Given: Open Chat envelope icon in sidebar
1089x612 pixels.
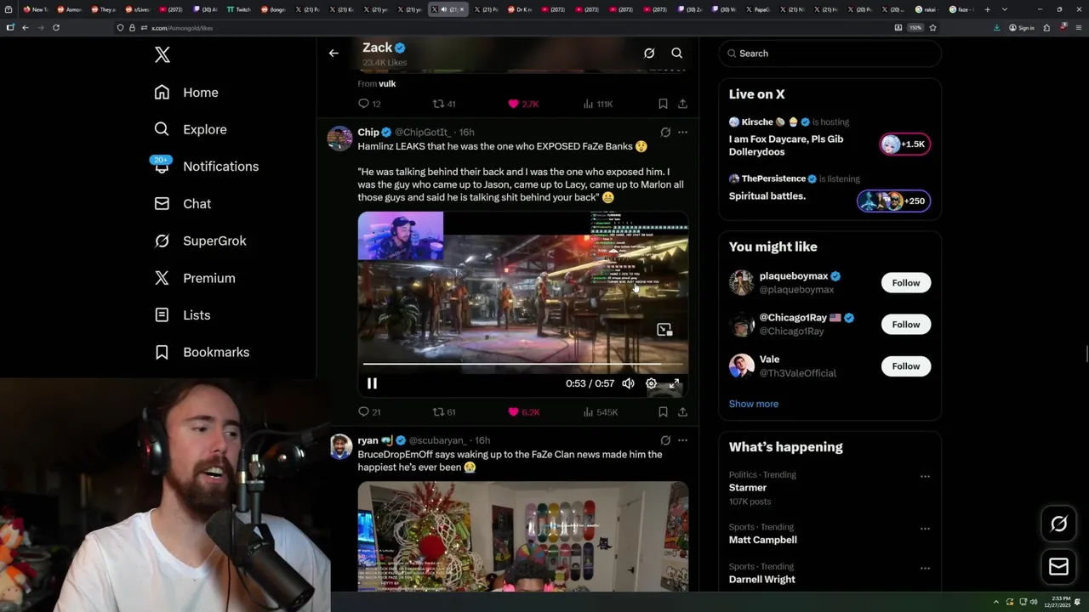Looking at the screenshot, I should (x=162, y=204).
